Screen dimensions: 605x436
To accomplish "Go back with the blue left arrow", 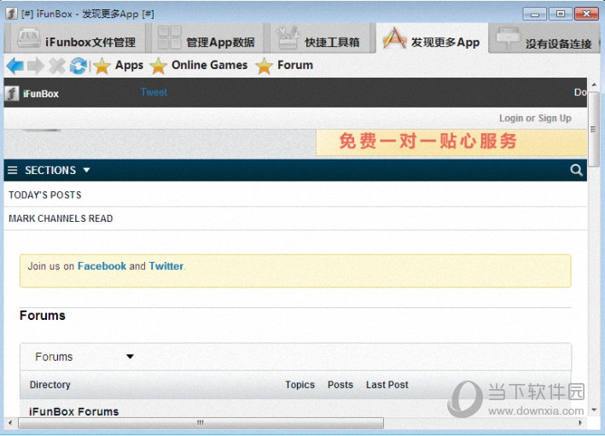I will point(15,66).
